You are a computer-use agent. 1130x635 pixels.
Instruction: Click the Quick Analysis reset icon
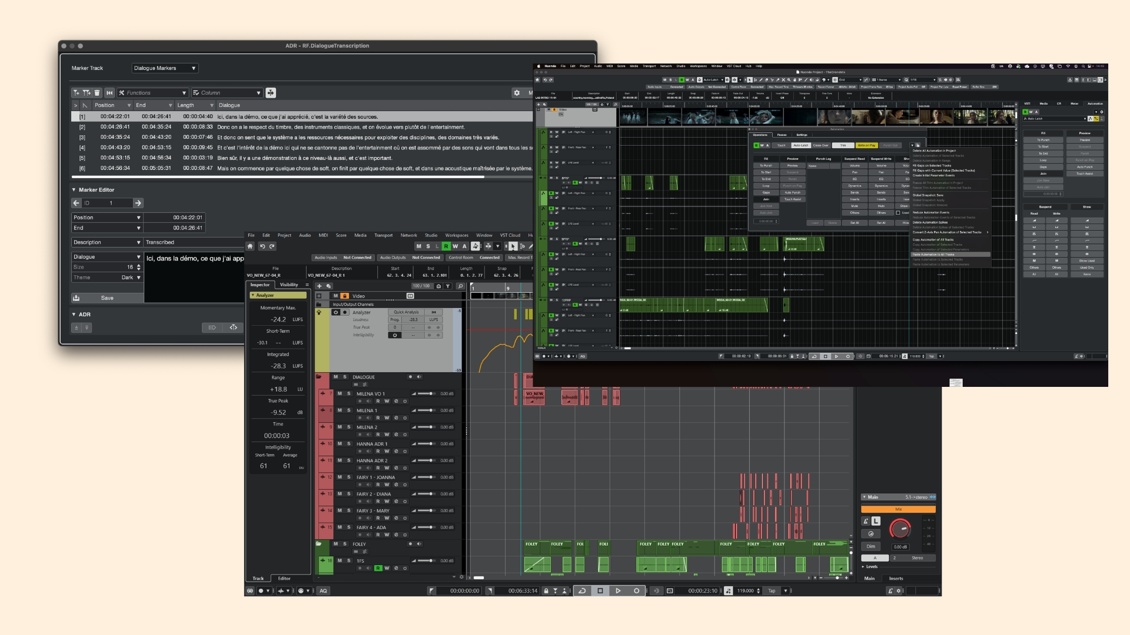click(434, 312)
